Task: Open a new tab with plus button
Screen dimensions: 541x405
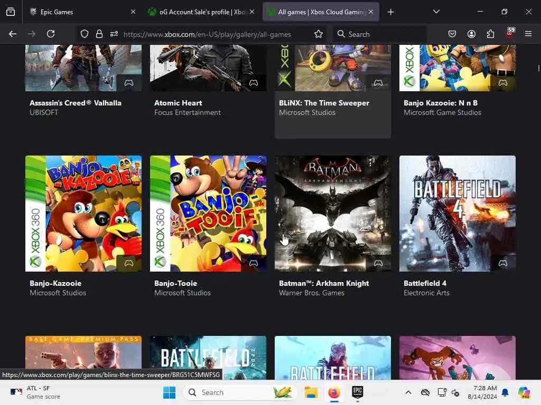Action: coord(390,12)
